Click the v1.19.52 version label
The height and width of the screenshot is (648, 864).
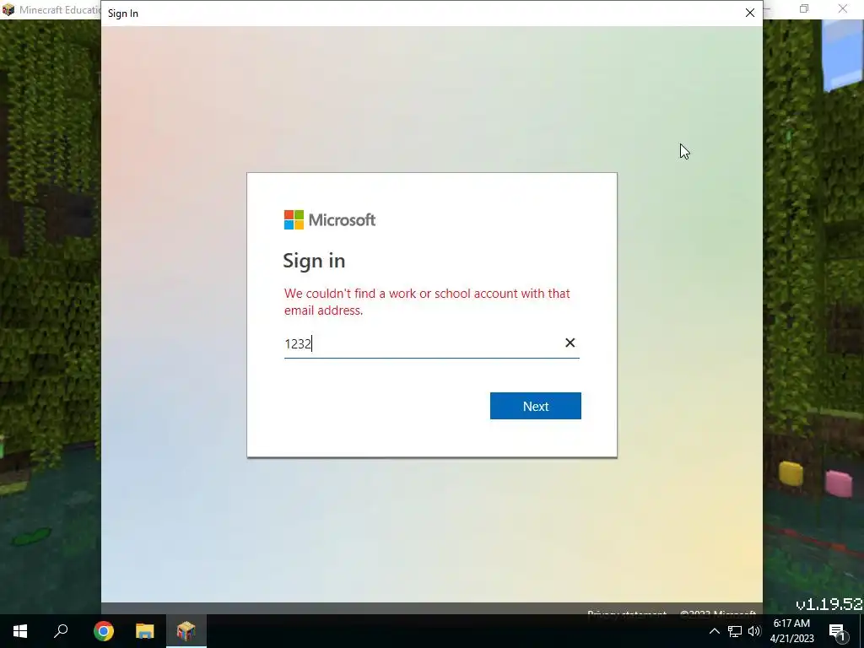(x=829, y=604)
